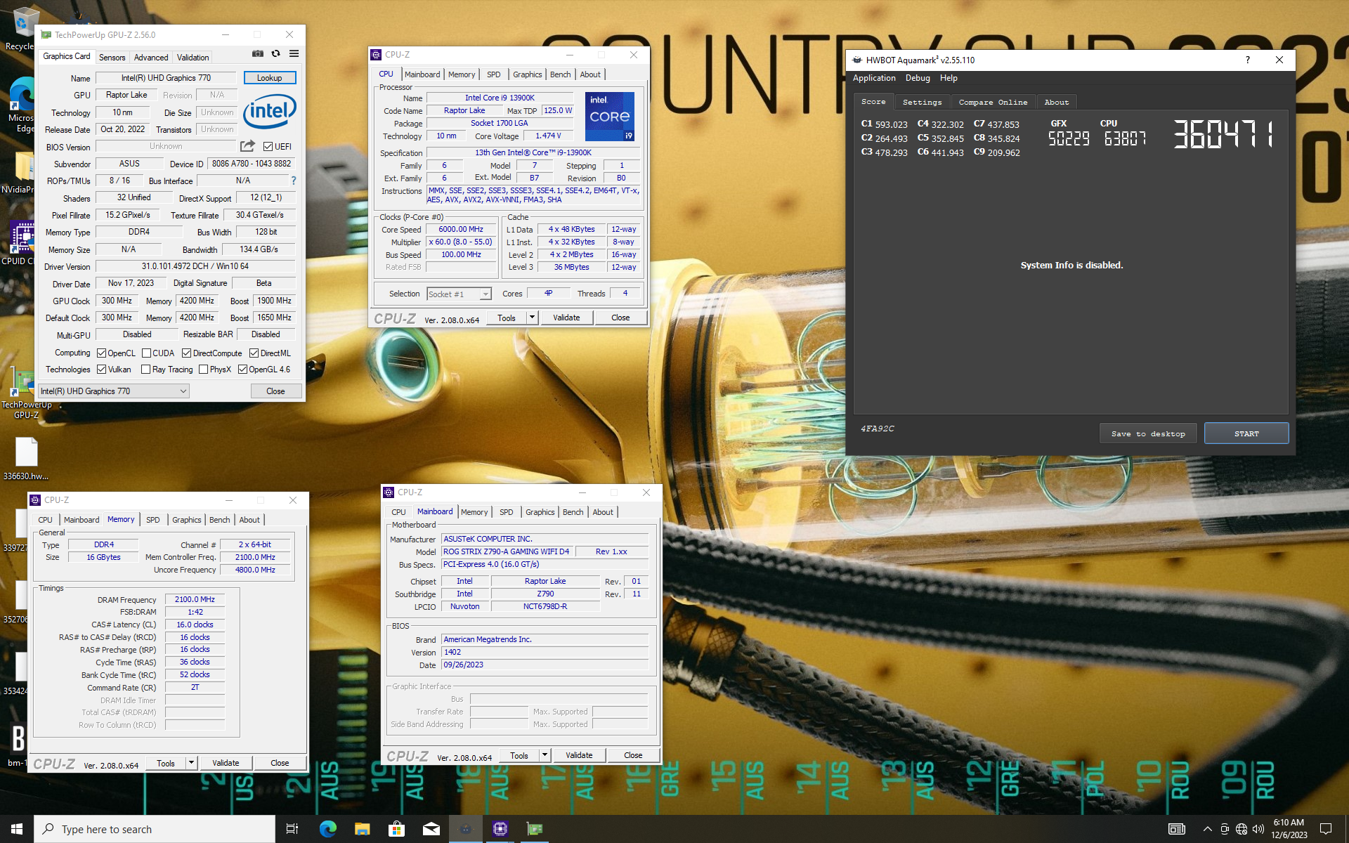Switch to Sensors tab in GPU-Z

point(112,58)
